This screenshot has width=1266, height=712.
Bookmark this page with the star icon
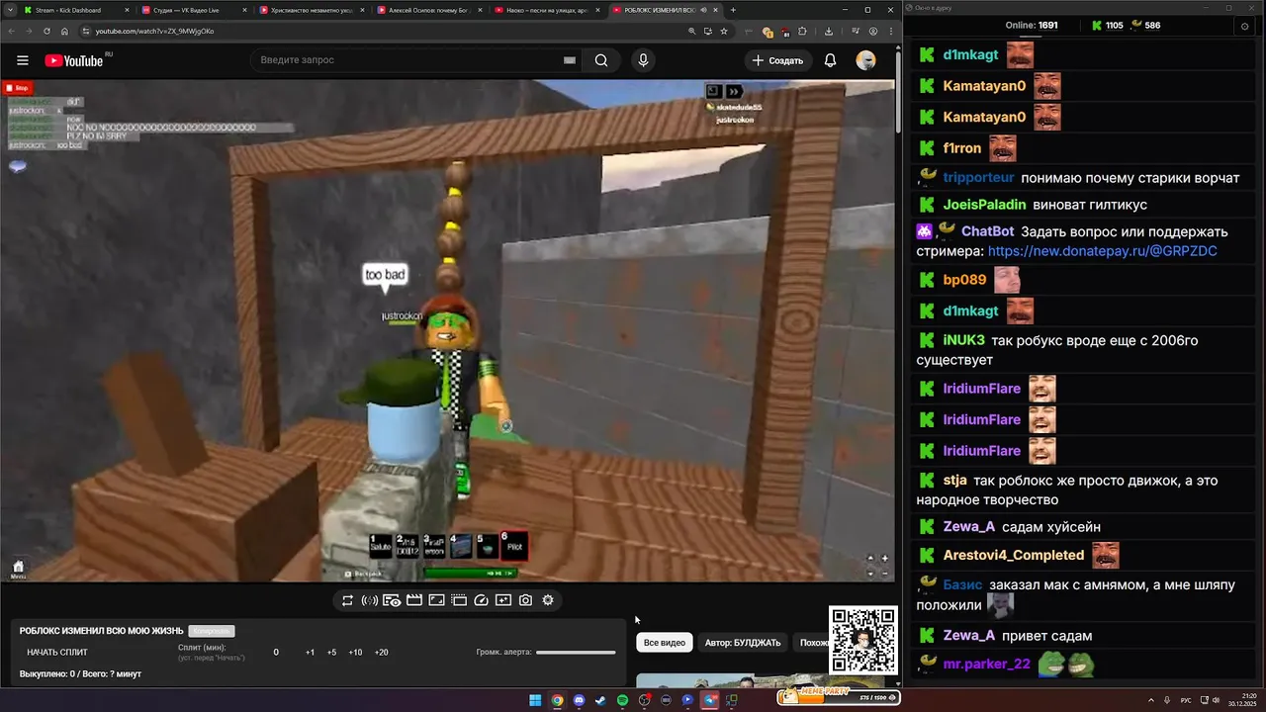pos(724,31)
